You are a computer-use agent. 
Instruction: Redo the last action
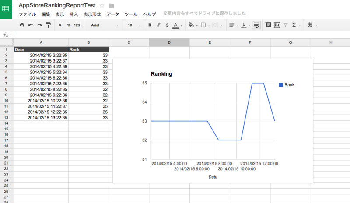click(39, 25)
